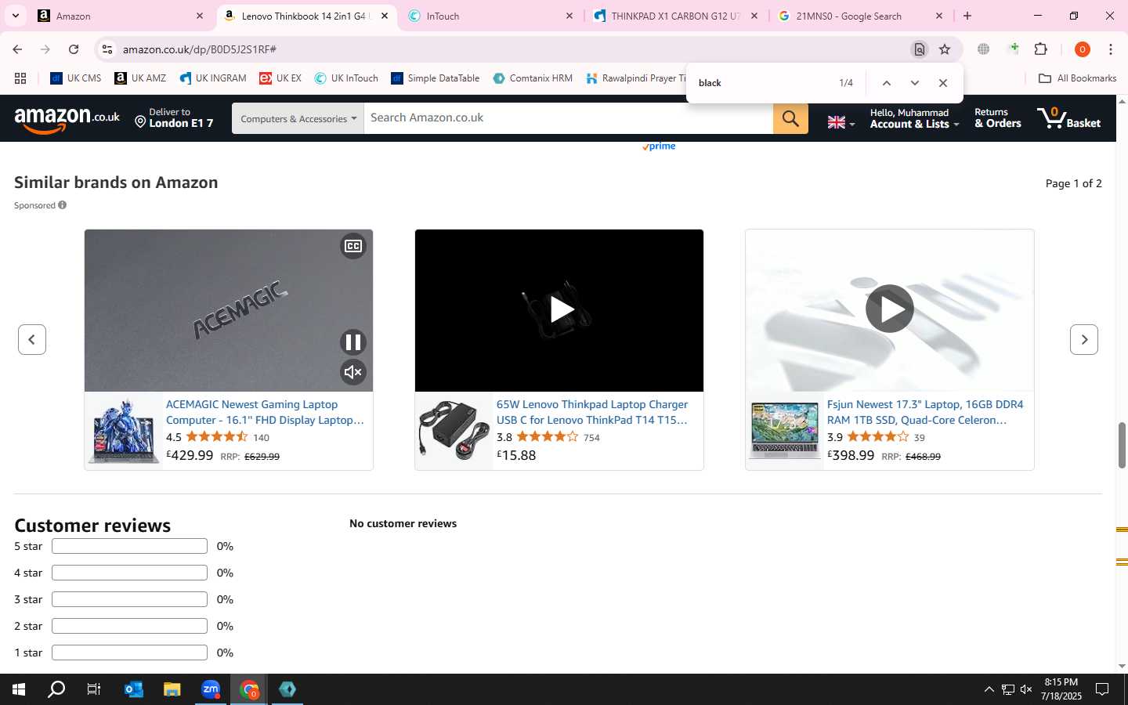Open Returns & Orders
The width and height of the screenshot is (1128, 705).
tap(997, 118)
